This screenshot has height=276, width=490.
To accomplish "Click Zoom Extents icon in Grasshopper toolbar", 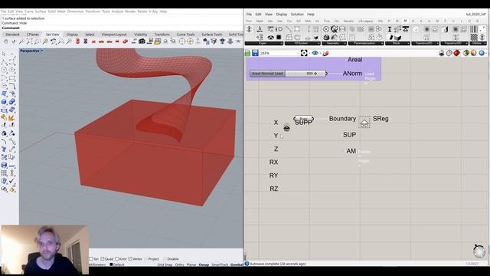I will coord(304,53).
